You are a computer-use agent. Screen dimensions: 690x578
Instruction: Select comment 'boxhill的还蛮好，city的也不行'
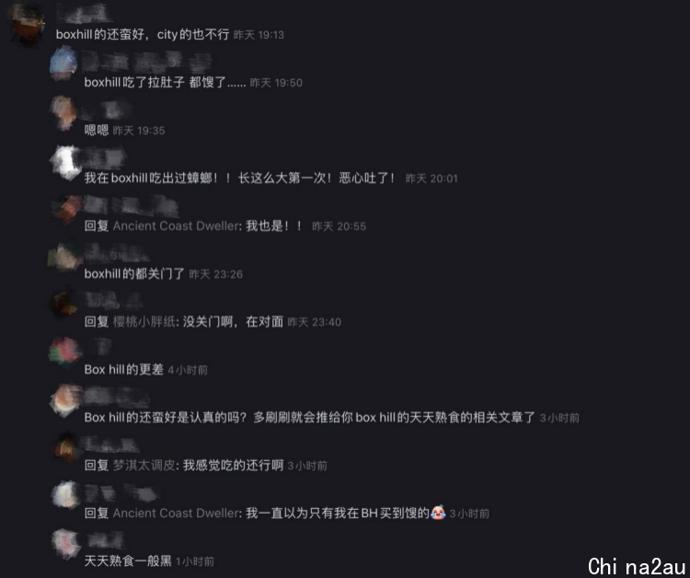[x=143, y=34]
